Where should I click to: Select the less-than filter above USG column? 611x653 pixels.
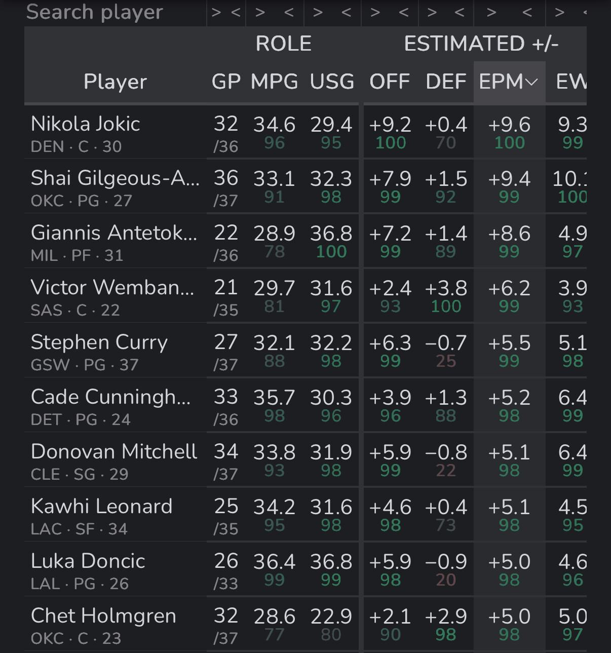(347, 12)
